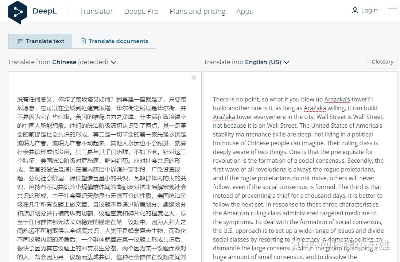The width and height of the screenshot is (400, 262).
Task: Click the close X on the source text
Action: click(194, 77)
